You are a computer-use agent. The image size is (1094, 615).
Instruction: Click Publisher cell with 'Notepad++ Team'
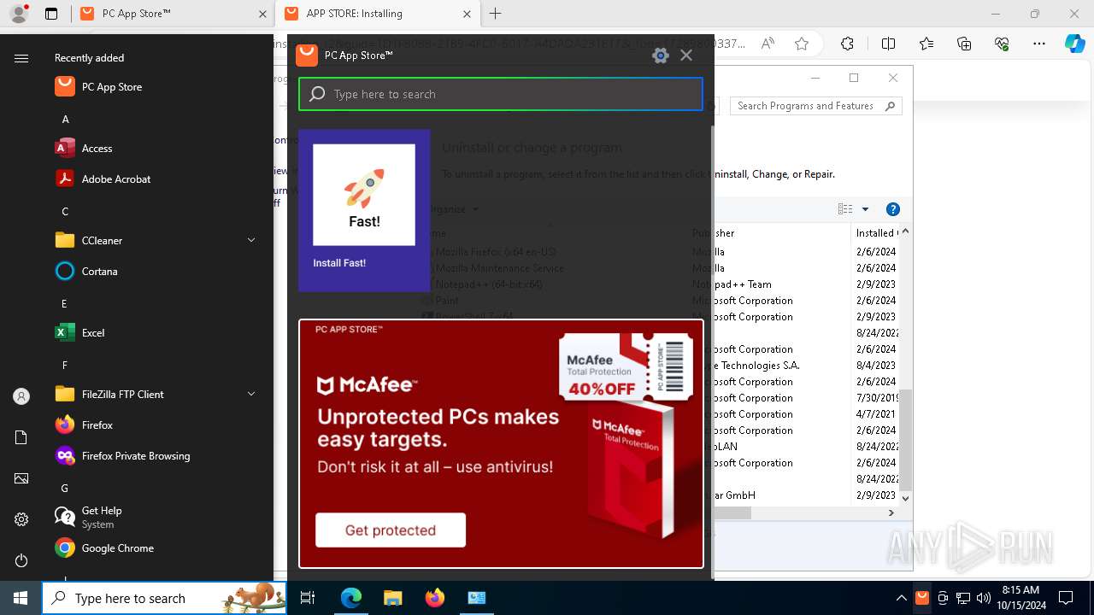coord(732,284)
